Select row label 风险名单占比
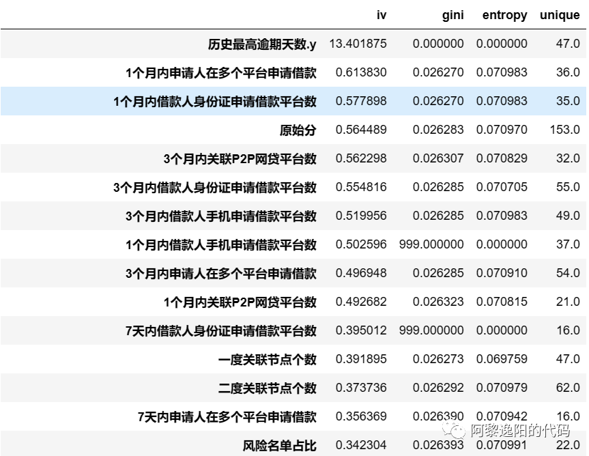This screenshot has height=456, width=589. (x=279, y=446)
